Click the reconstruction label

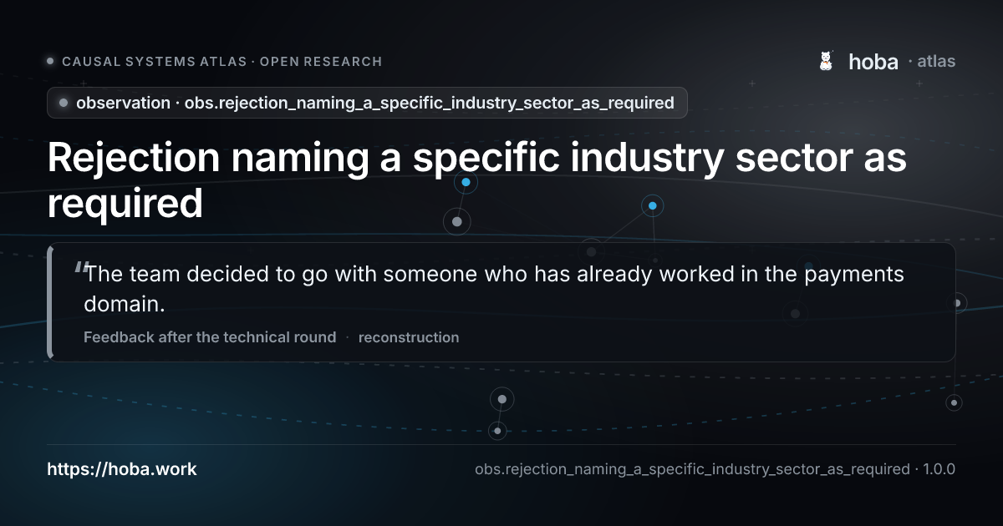(x=409, y=337)
